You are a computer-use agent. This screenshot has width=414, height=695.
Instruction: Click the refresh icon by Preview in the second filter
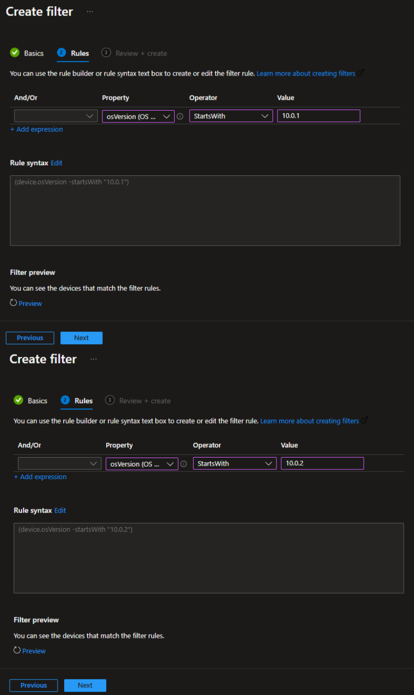[x=16, y=650]
